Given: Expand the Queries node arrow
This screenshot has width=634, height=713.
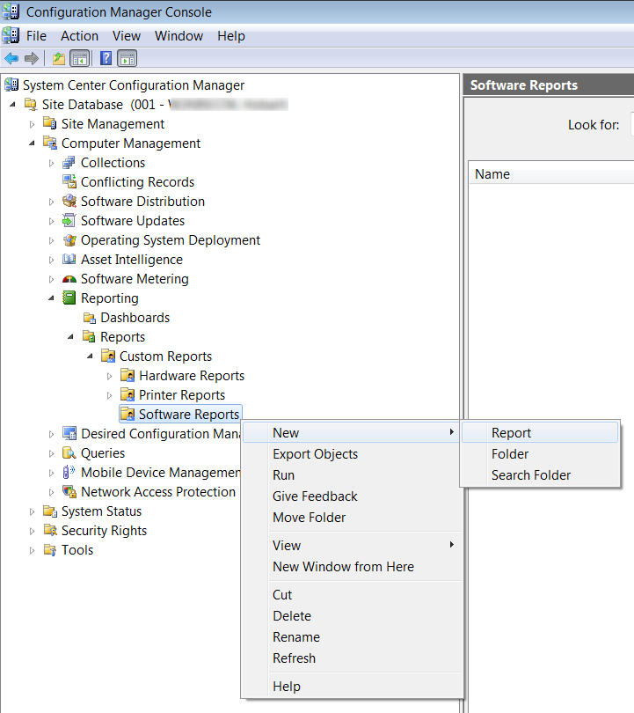Looking at the screenshot, I should [x=51, y=453].
